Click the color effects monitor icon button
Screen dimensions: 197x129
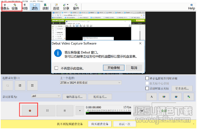(164, 97)
